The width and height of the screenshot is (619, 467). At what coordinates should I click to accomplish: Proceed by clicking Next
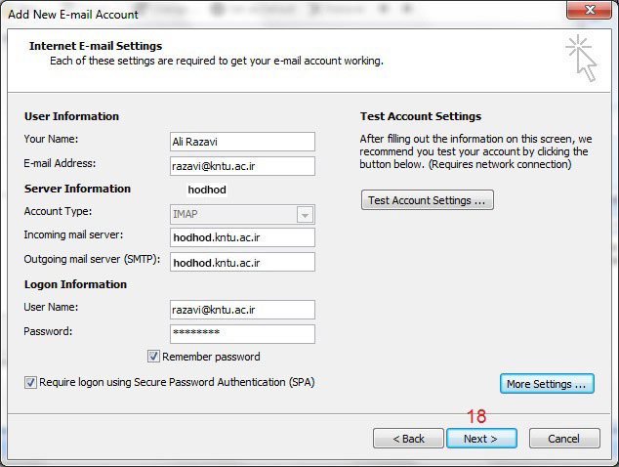coord(480,439)
